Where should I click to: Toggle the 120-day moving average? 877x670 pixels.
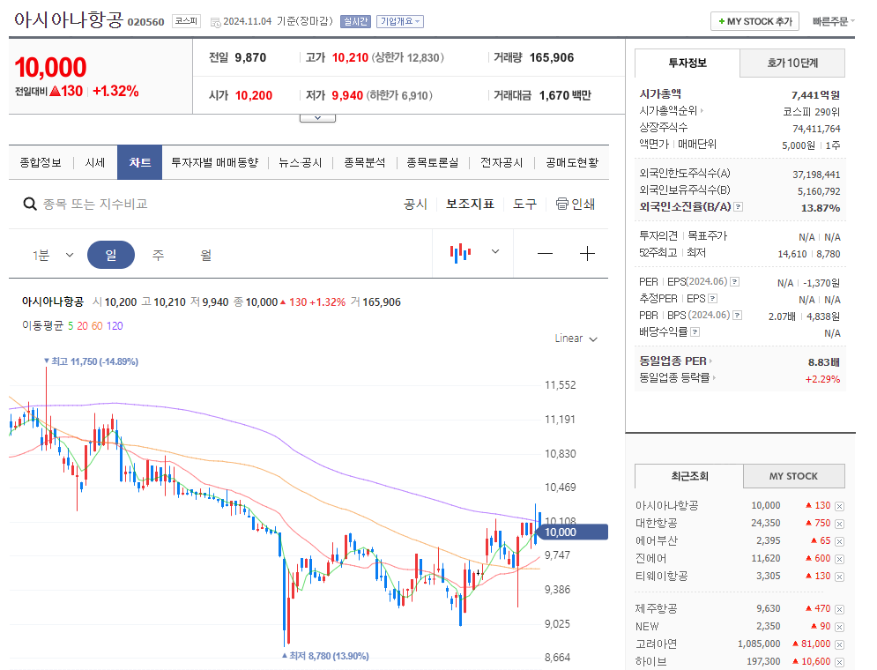click(x=115, y=326)
